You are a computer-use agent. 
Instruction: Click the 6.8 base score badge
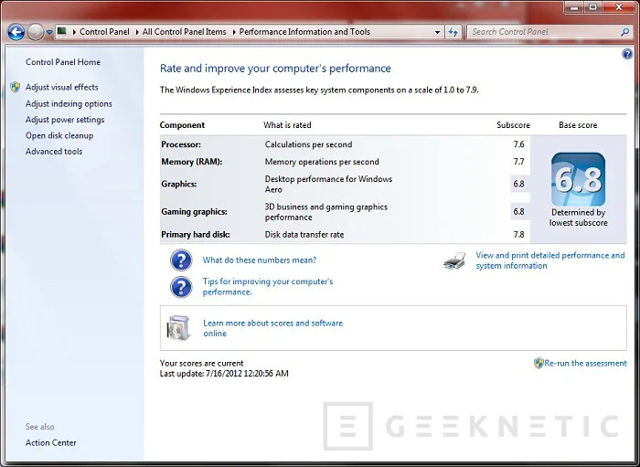click(x=578, y=179)
